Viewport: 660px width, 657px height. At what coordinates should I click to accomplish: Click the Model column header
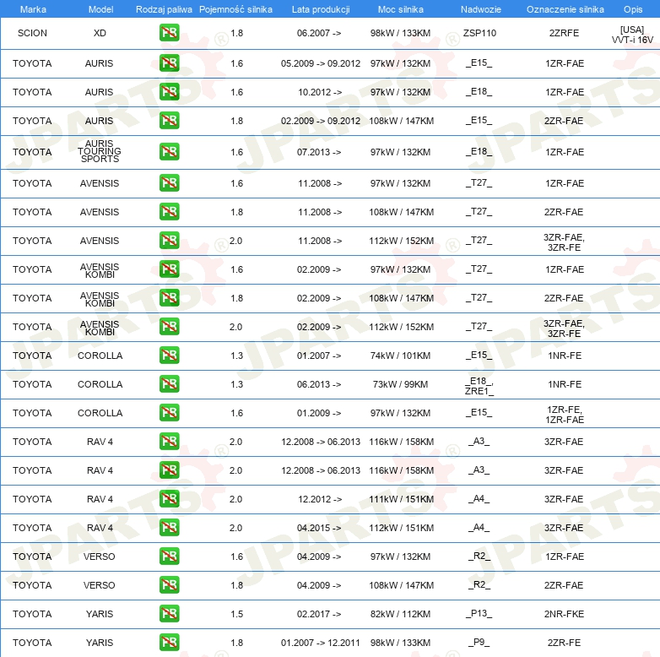[x=100, y=9]
